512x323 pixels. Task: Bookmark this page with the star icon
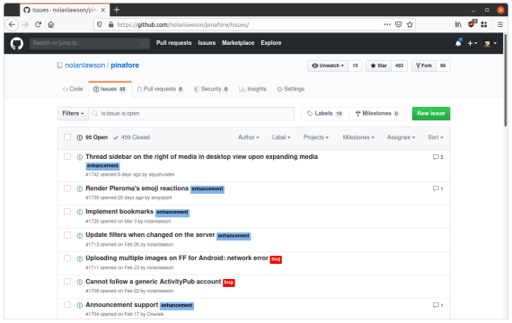[410, 24]
